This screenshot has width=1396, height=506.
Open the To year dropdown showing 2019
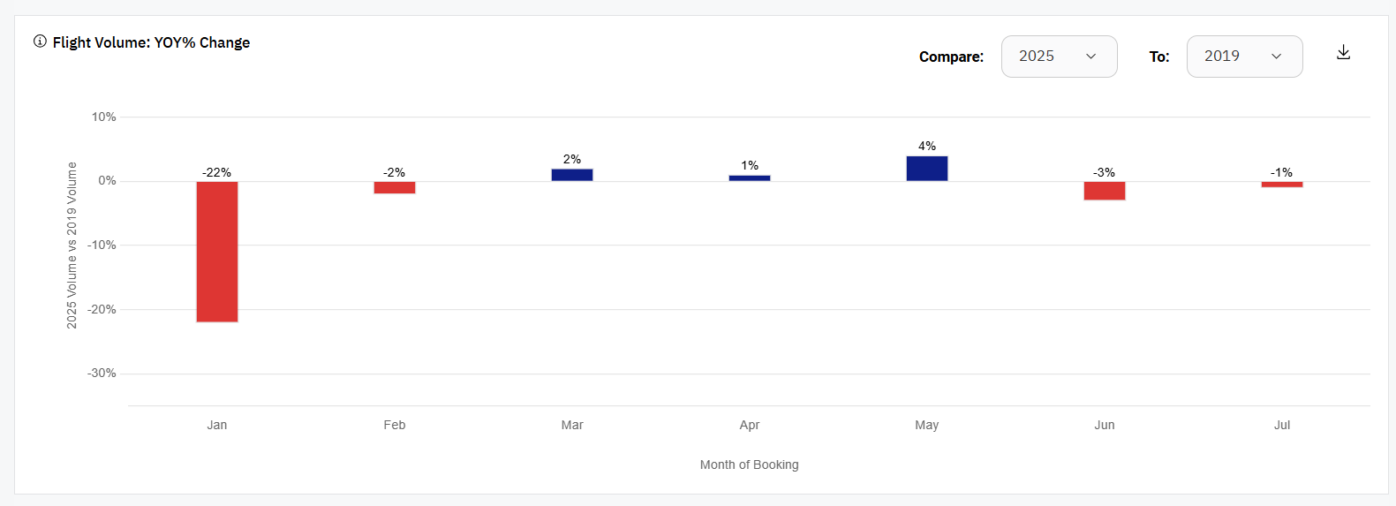pos(1243,57)
